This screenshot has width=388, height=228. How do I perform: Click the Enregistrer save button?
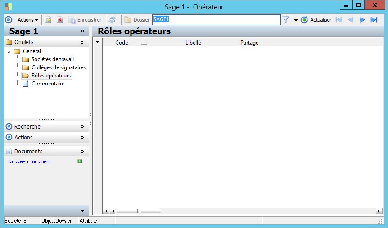[85, 20]
